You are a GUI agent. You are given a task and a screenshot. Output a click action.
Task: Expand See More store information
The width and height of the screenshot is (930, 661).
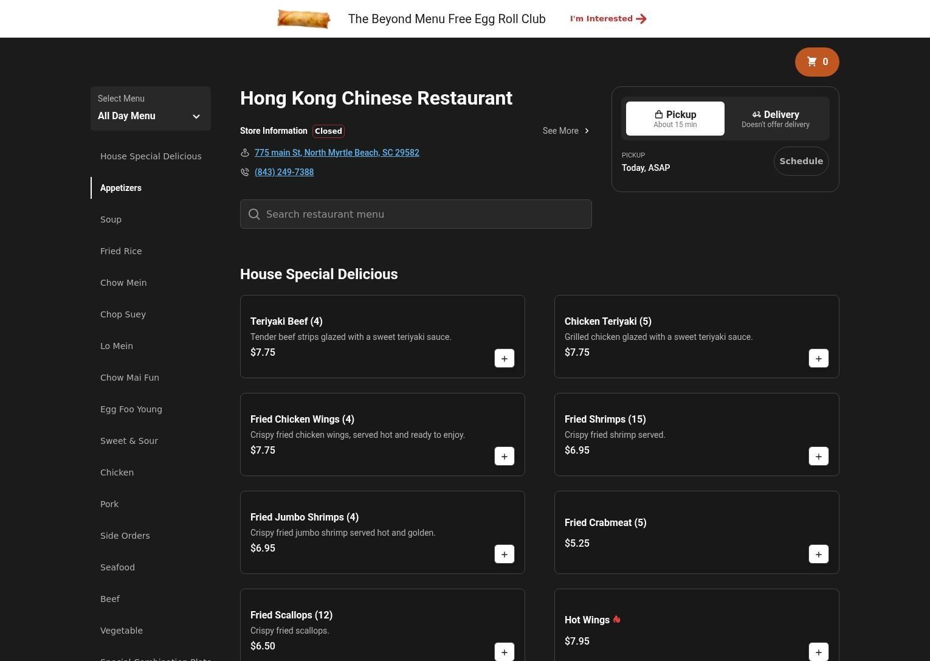pos(566,131)
